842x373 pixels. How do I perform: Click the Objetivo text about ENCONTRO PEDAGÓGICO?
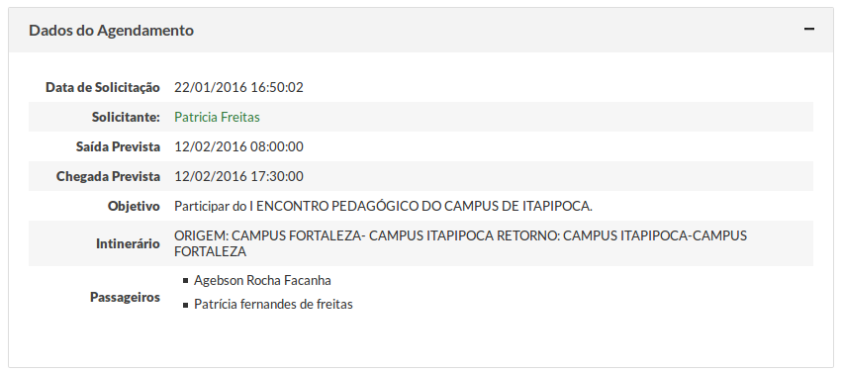pyautogui.click(x=384, y=206)
